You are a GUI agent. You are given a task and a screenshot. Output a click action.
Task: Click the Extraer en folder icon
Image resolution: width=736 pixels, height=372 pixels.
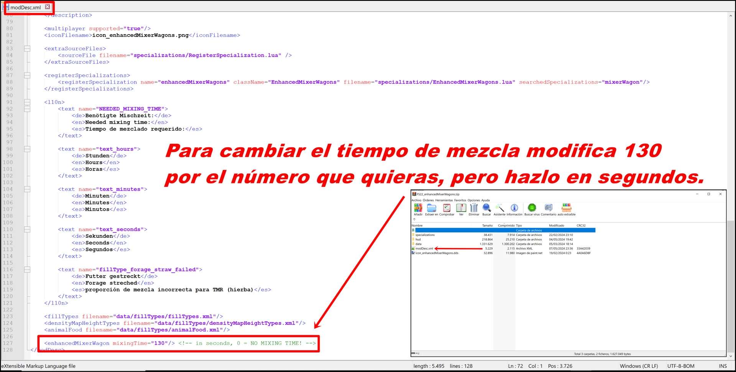pyautogui.click(x=432, y=208)
